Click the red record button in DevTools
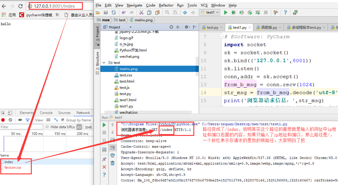Image resolution: width=338 pixels, height=185 pixels. (3, 120)
